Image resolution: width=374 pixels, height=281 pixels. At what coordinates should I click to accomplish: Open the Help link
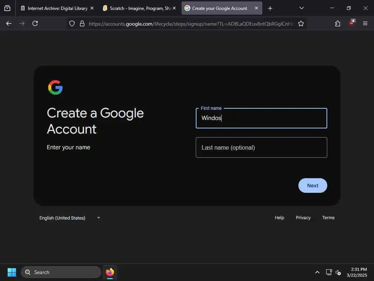(x=279, y=218)
